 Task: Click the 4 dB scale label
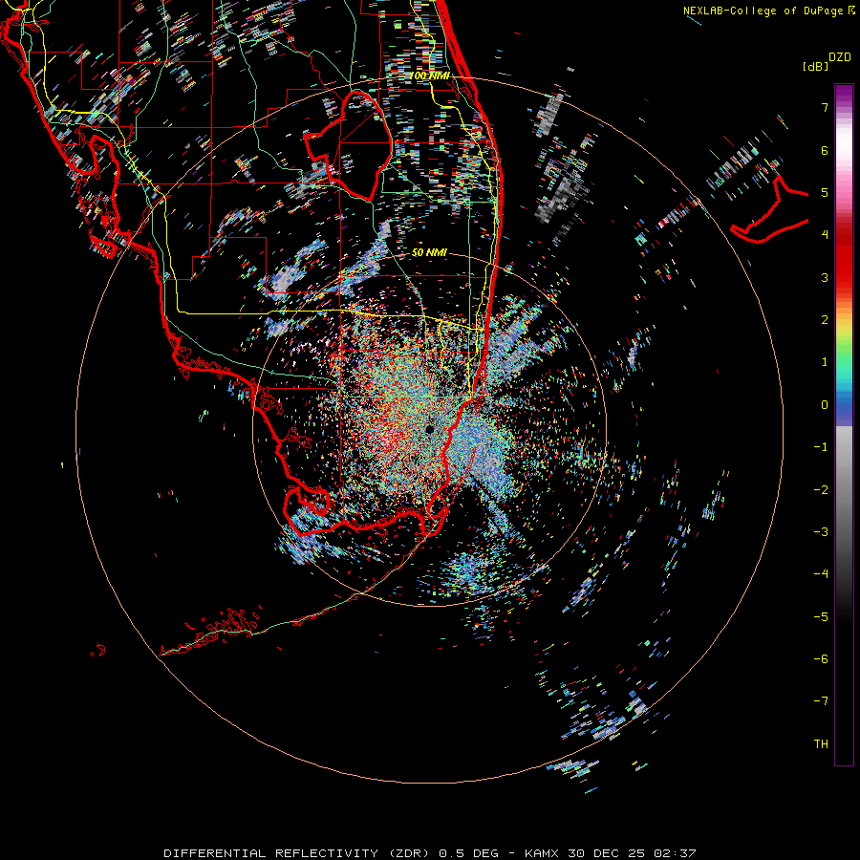click(x=825, y=235)
